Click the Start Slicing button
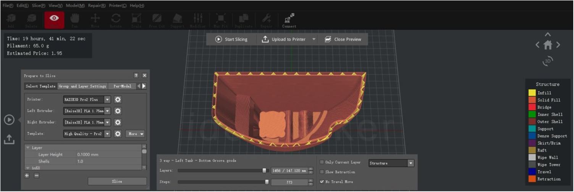 [x=231, y=39]
